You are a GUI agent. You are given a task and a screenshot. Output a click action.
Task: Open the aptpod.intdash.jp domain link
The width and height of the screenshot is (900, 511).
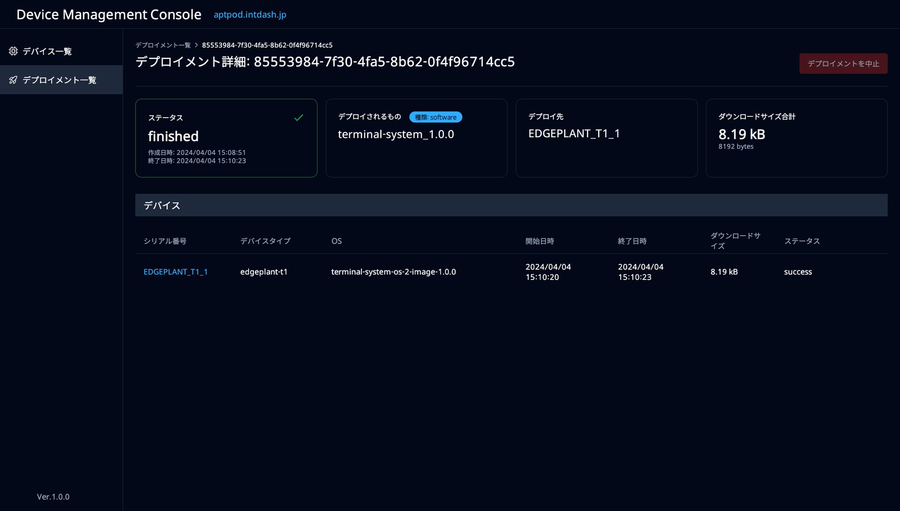point(250,14)
